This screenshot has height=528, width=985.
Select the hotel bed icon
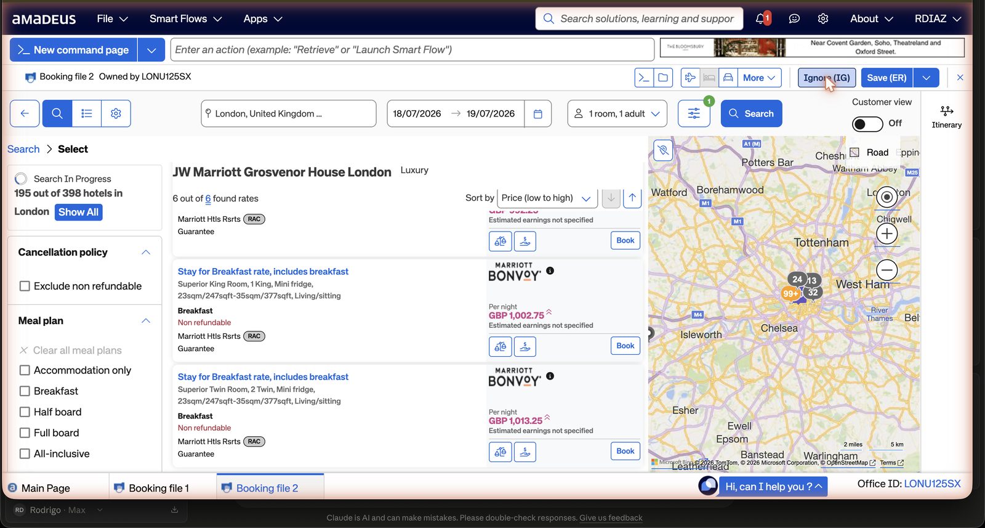pos(709,78)
